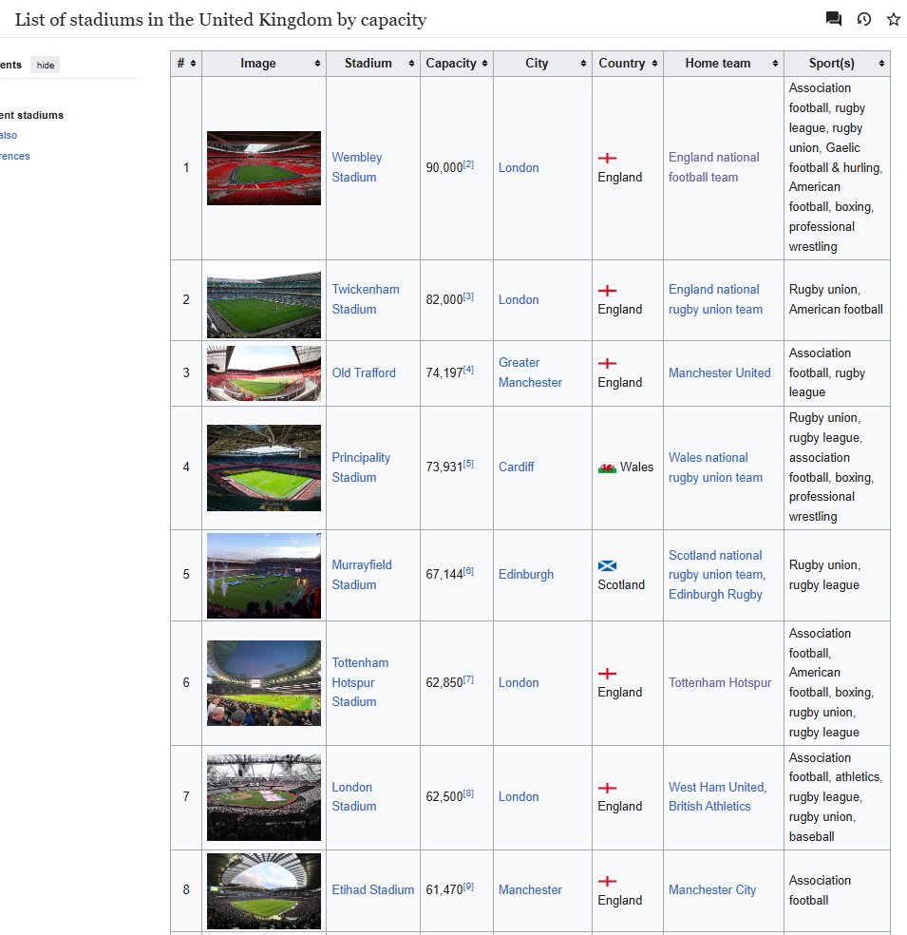
Task: Click the Scotland flag icon
Action: (607, 566)
